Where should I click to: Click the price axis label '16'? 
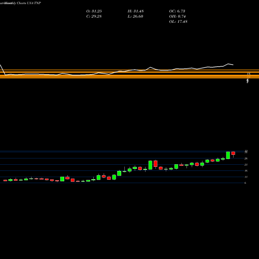click(246, 171)
